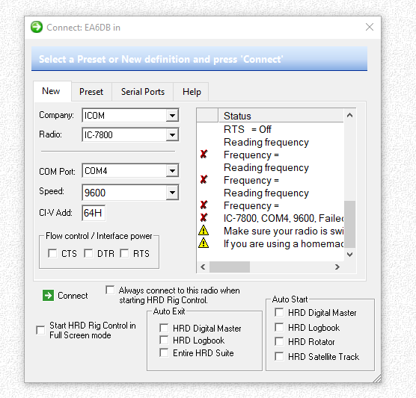Check Auto Exit HRD Digital Master

point(164,328)
